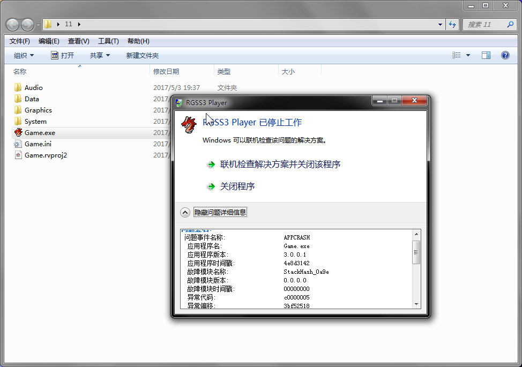Click the app version '3.0.0.1' value
The height and width of the screenshot is (367, 522).
(295, 254)
